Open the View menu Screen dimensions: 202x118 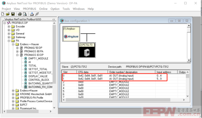point(17,9)
